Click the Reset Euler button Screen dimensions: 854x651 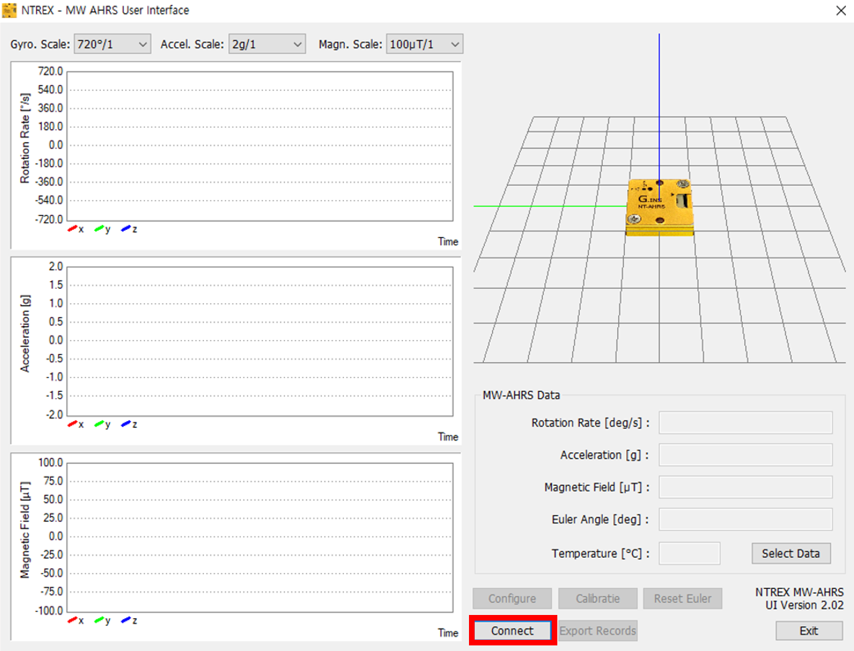[682, 598]
